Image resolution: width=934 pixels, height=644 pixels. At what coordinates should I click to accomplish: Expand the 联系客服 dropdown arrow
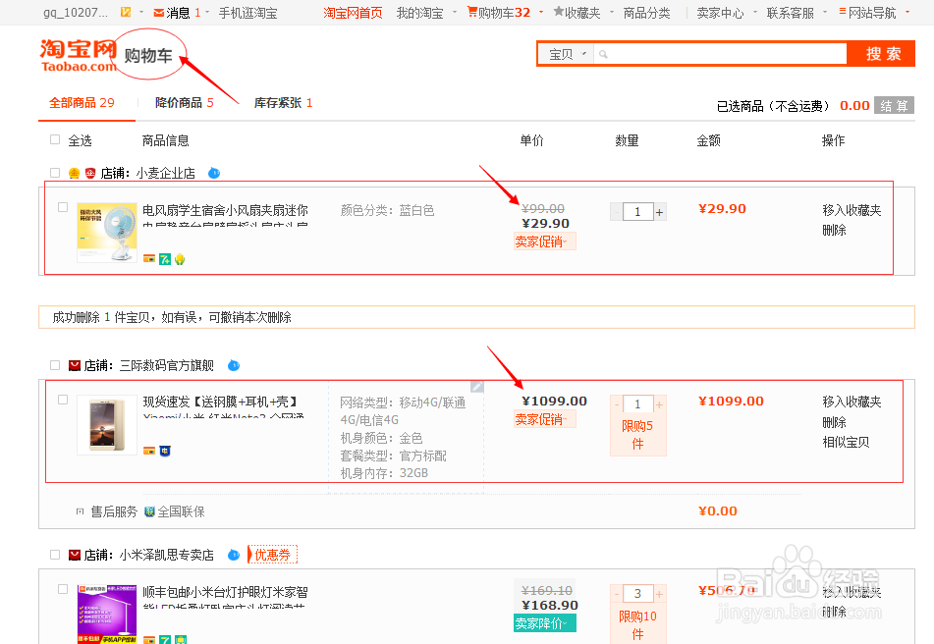825,12
